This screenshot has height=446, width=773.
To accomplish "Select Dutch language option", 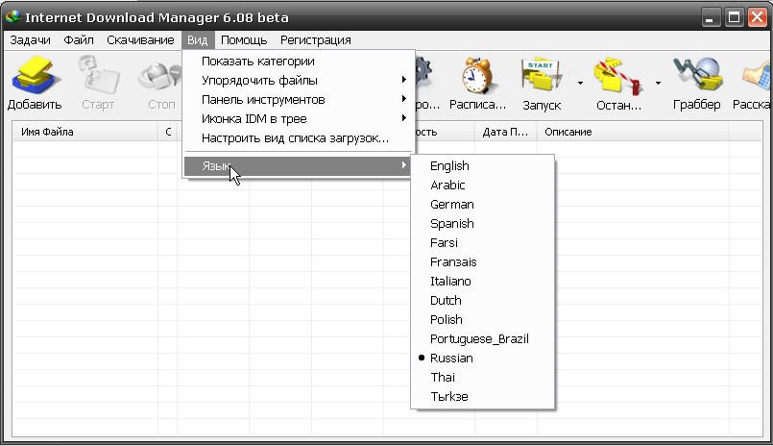I will (483, 301).
